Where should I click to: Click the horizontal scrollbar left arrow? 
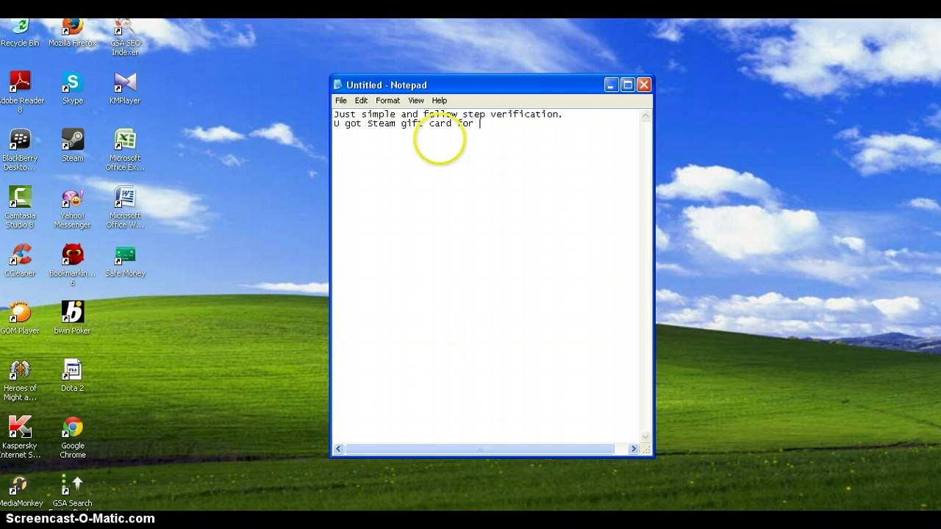[x=338, y=449]
